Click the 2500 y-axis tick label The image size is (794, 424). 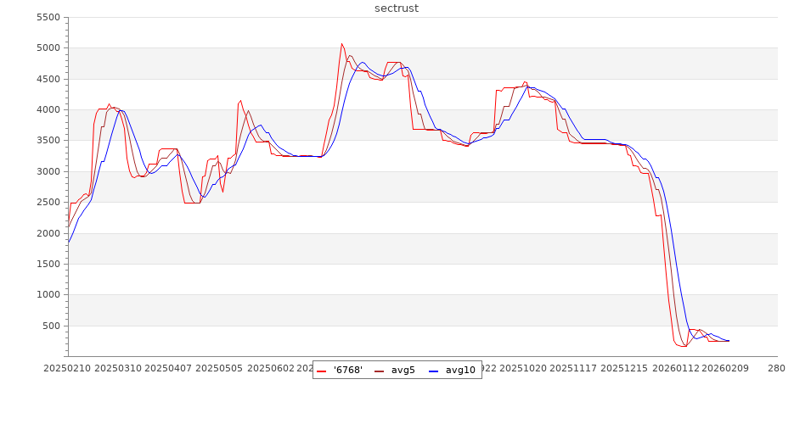[48, 203]
